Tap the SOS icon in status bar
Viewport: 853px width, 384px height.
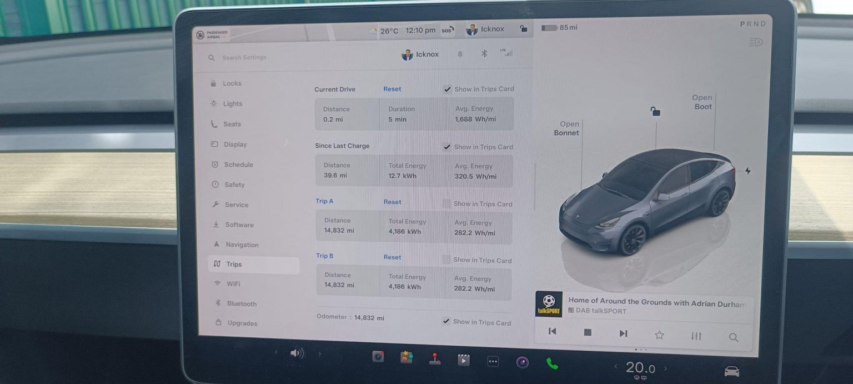(447, 30)
